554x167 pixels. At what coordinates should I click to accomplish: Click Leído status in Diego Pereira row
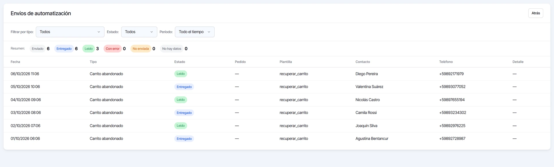pyautogui.click(x=181, y=74)
